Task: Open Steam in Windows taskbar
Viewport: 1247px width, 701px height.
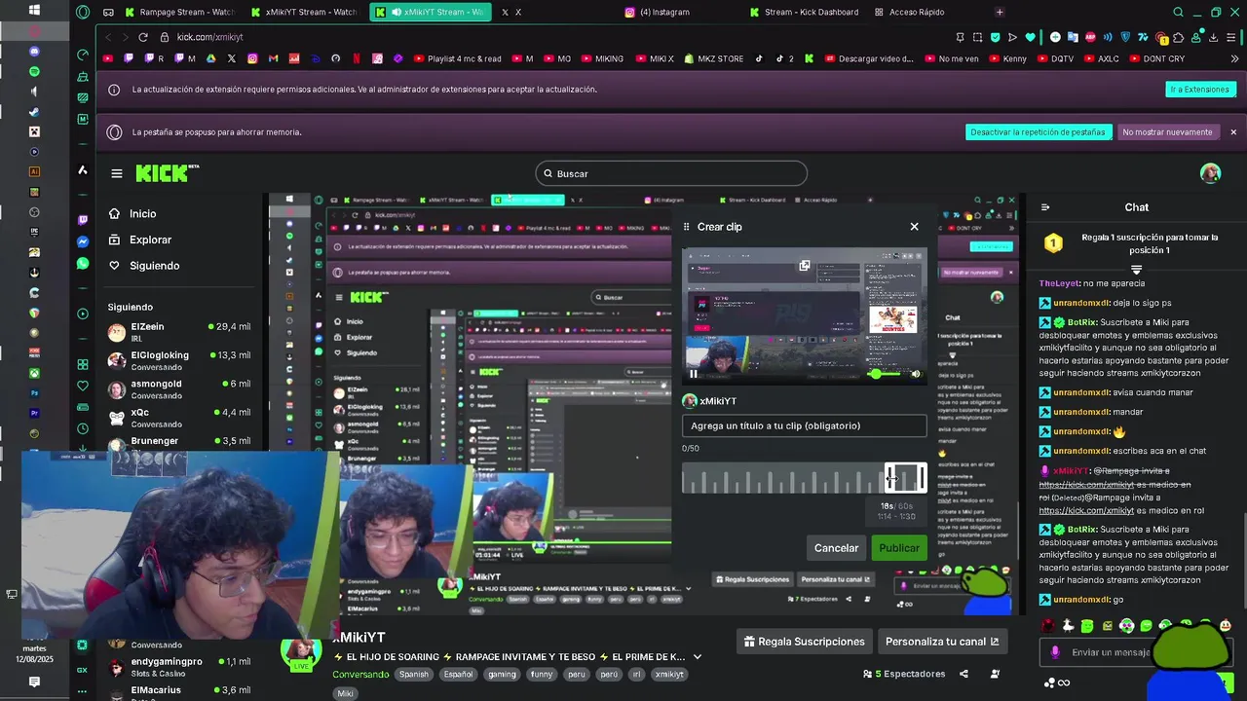Action: (34, 111)
